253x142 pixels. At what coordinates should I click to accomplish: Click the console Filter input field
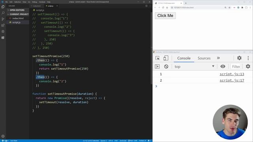(x=236, y=67)
